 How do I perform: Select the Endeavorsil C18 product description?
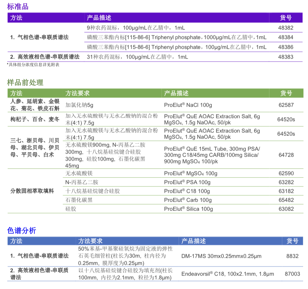pyautogui.click(x=227, y=274)
